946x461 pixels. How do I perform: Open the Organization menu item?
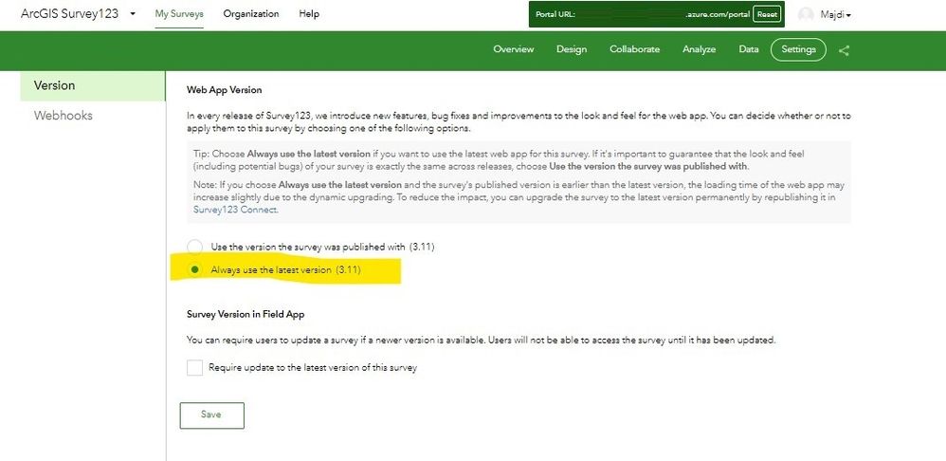(x=251, y=14)
